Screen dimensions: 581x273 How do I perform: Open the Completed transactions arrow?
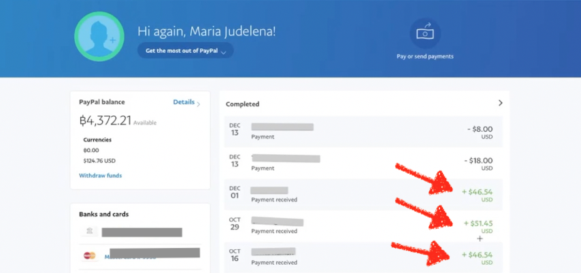[x=500, y=103]
